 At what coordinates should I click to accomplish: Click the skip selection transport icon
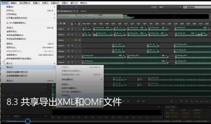point(143,101)
